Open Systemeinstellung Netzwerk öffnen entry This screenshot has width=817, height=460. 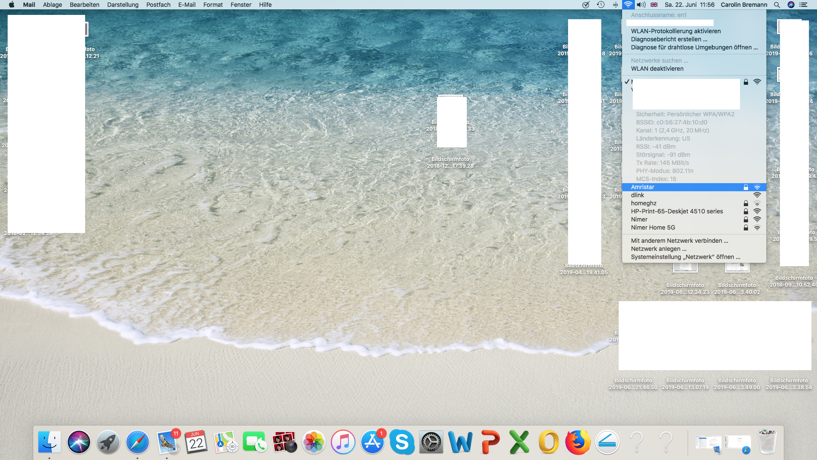tap(685, 257)
